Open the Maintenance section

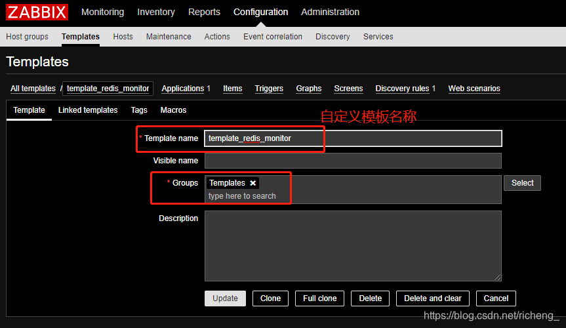coord(169,37)
